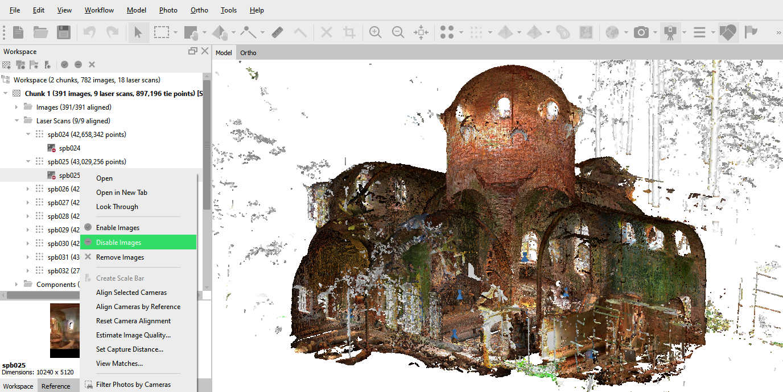Toggle the Show Shapes toolbar button
783x392 pixels.
pos(728,32)
